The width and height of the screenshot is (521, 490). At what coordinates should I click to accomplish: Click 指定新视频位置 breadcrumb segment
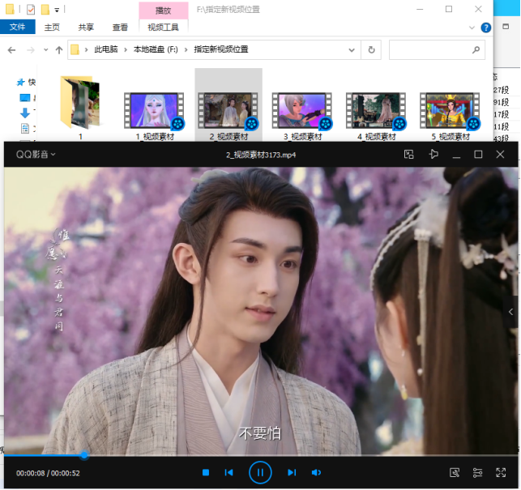(x=221, y=49)
